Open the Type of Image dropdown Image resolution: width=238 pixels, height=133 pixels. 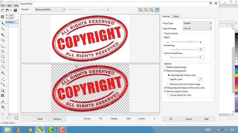197,28
